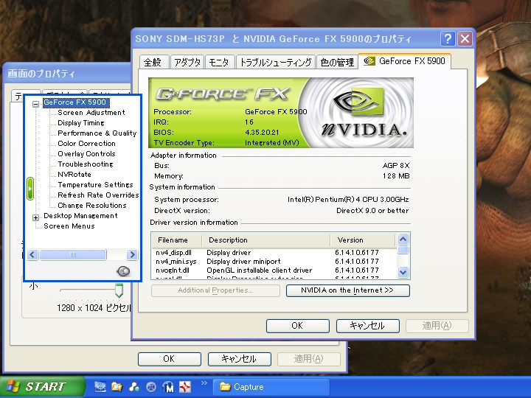Click NVIDIA on the Internet button

[348, 290]
